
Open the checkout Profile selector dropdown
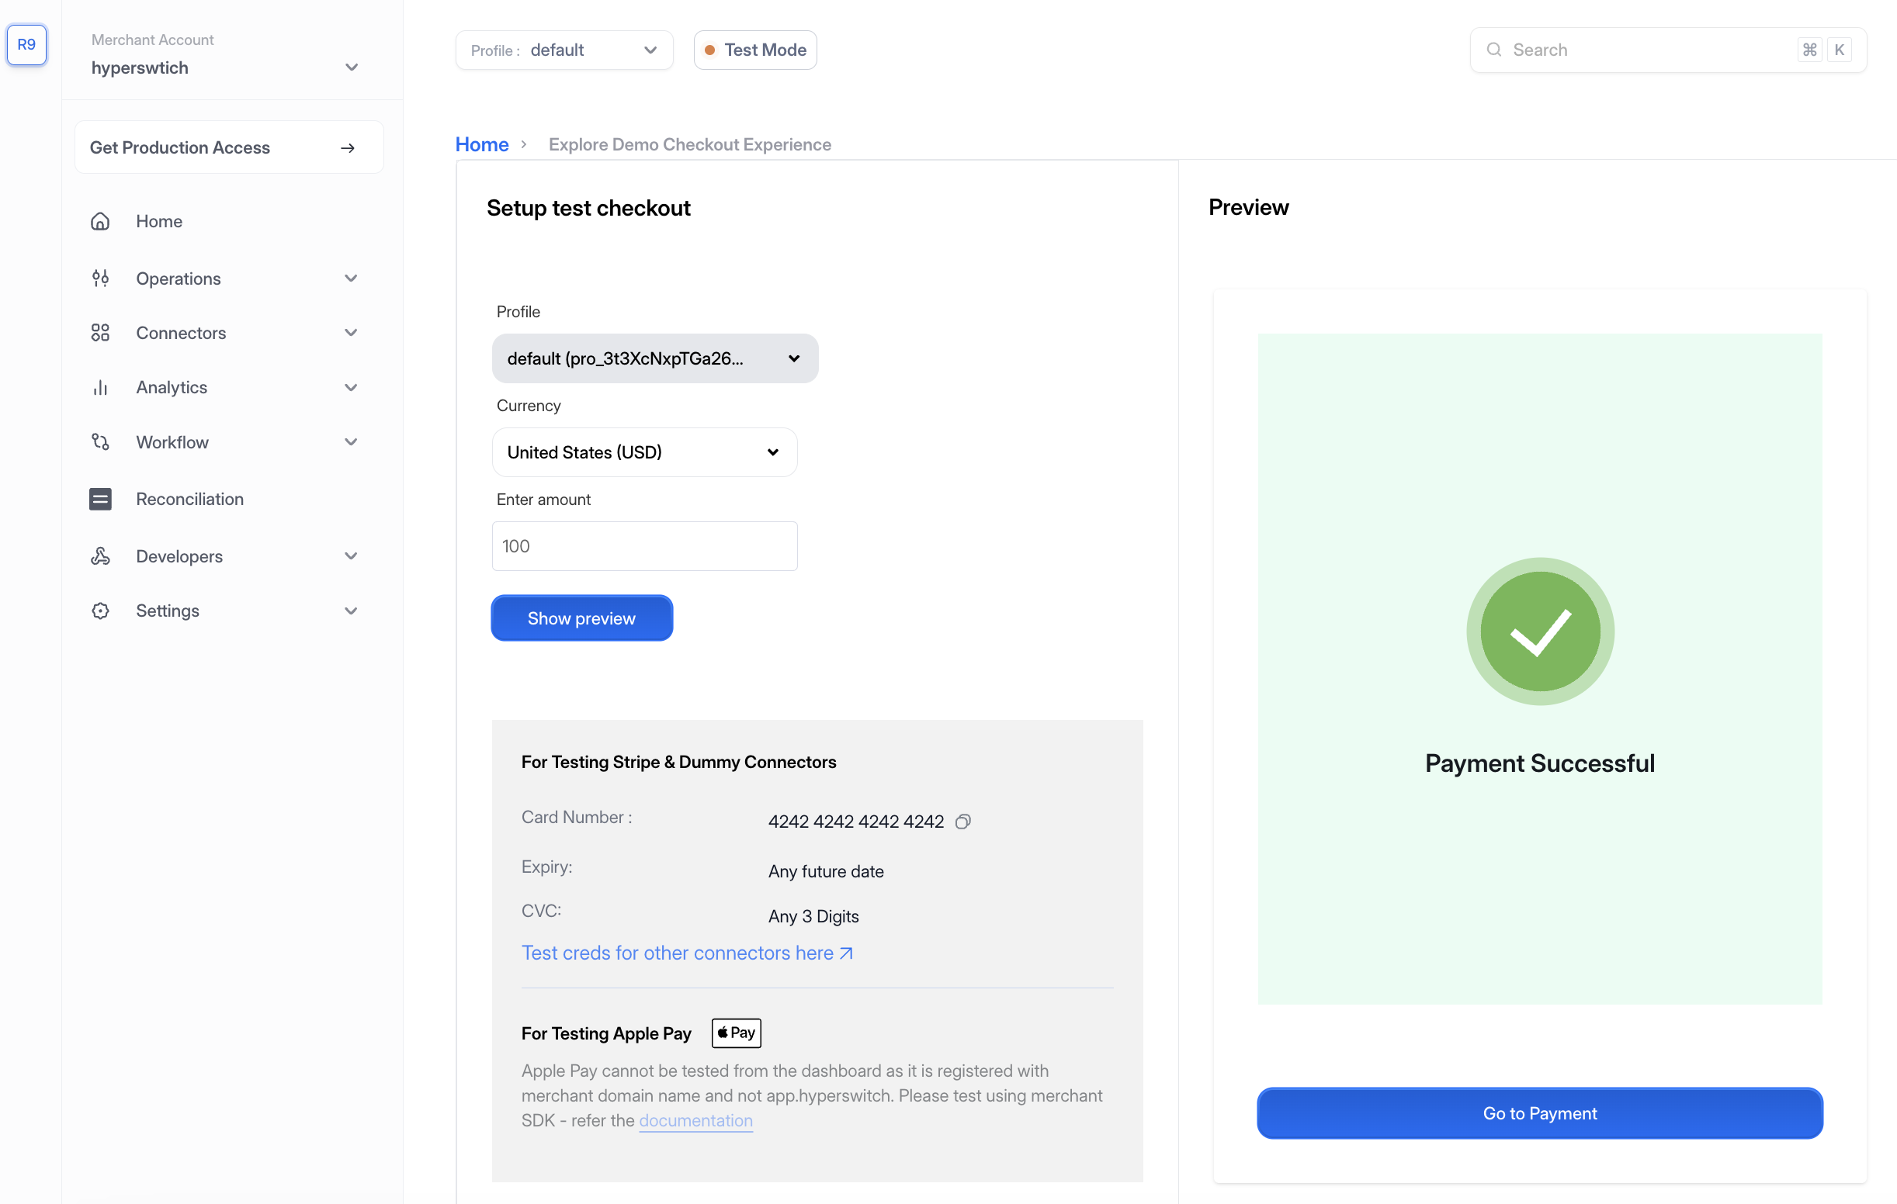654,358
